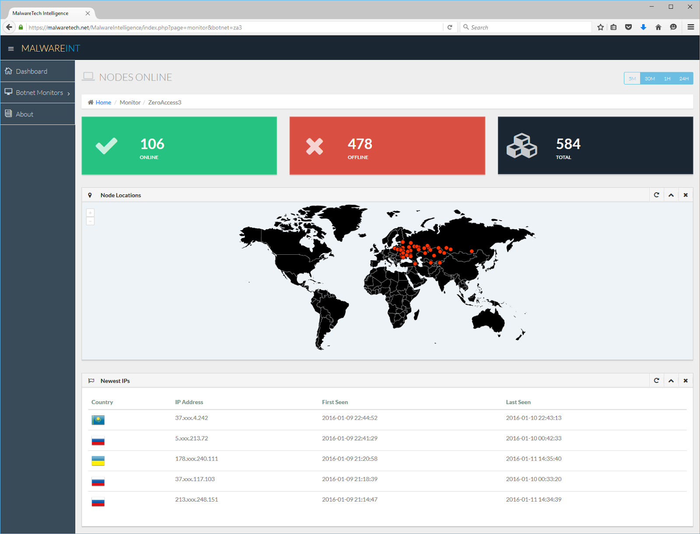Click the MALWAREINT logo link
This screenshot has height=534, width=700.
(x=51, y=49)
